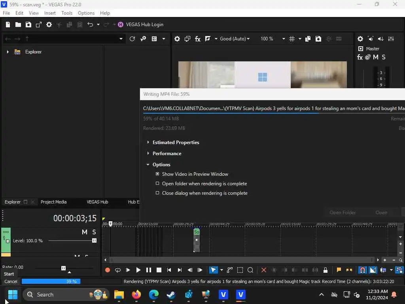Open Master bus audio properties gear
405x304 pixels.
coord(360,39)
